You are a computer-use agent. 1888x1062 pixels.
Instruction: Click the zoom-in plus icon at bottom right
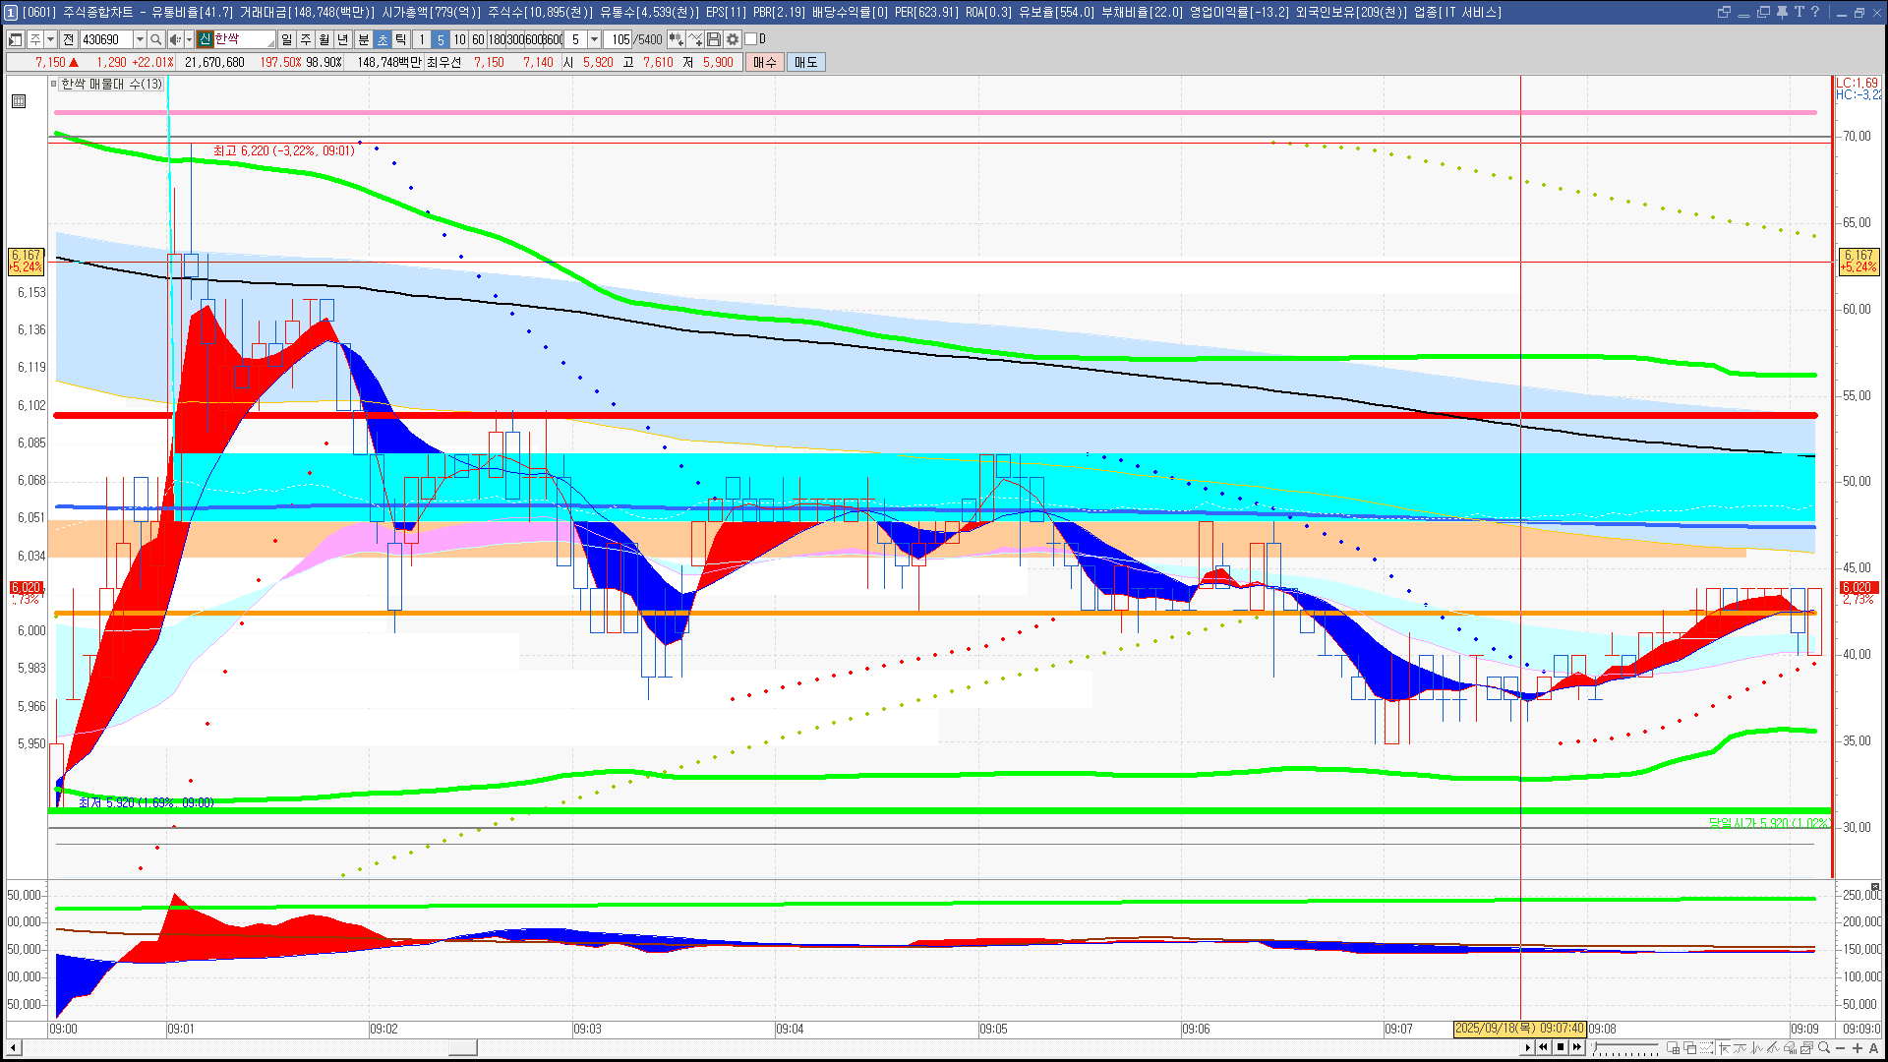coord(1858,1048)
